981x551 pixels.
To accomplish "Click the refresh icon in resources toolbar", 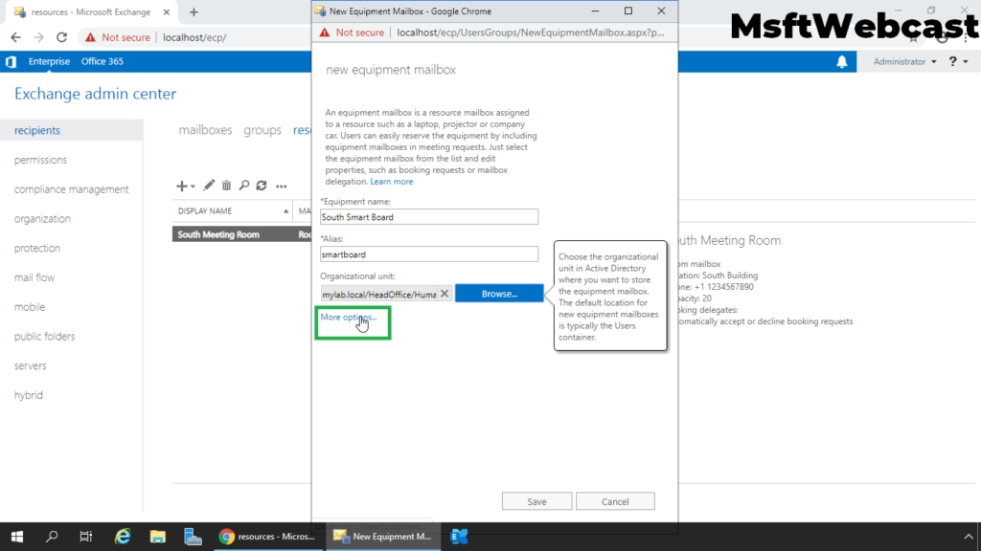I will [262, 185].
